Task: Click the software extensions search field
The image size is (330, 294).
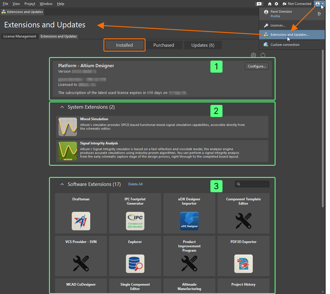Action: 252,184
